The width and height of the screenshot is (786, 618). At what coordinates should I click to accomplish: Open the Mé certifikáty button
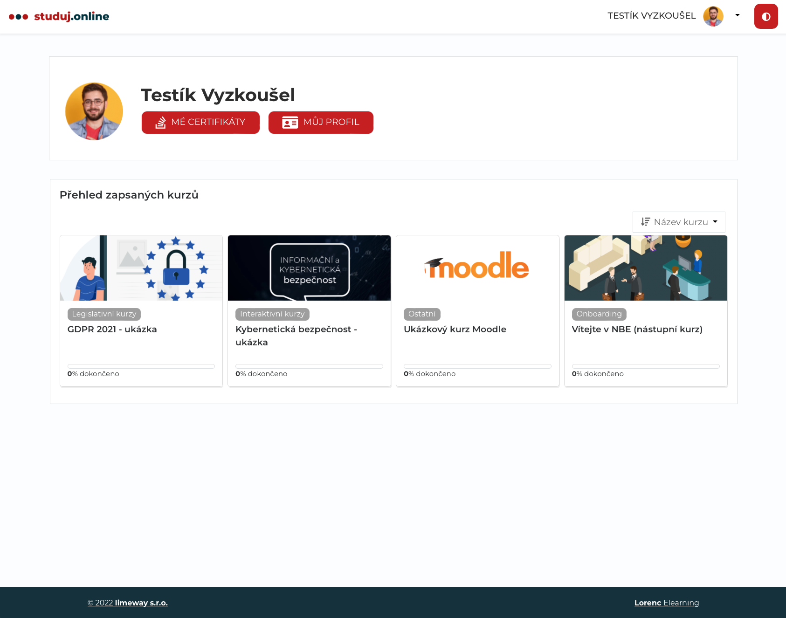tap(200, 123)
